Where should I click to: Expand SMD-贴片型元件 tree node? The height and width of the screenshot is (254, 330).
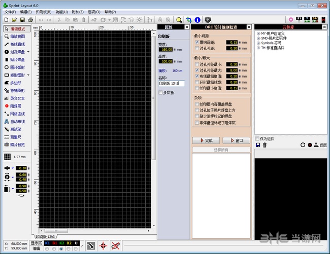click(258, 39)
